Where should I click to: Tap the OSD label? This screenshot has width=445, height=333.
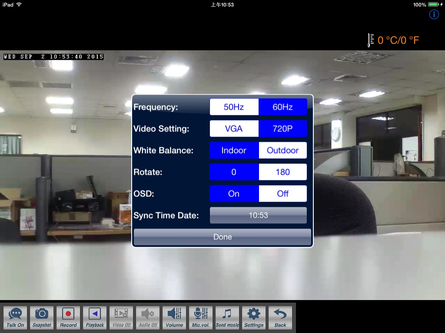(x=143, y=194)
